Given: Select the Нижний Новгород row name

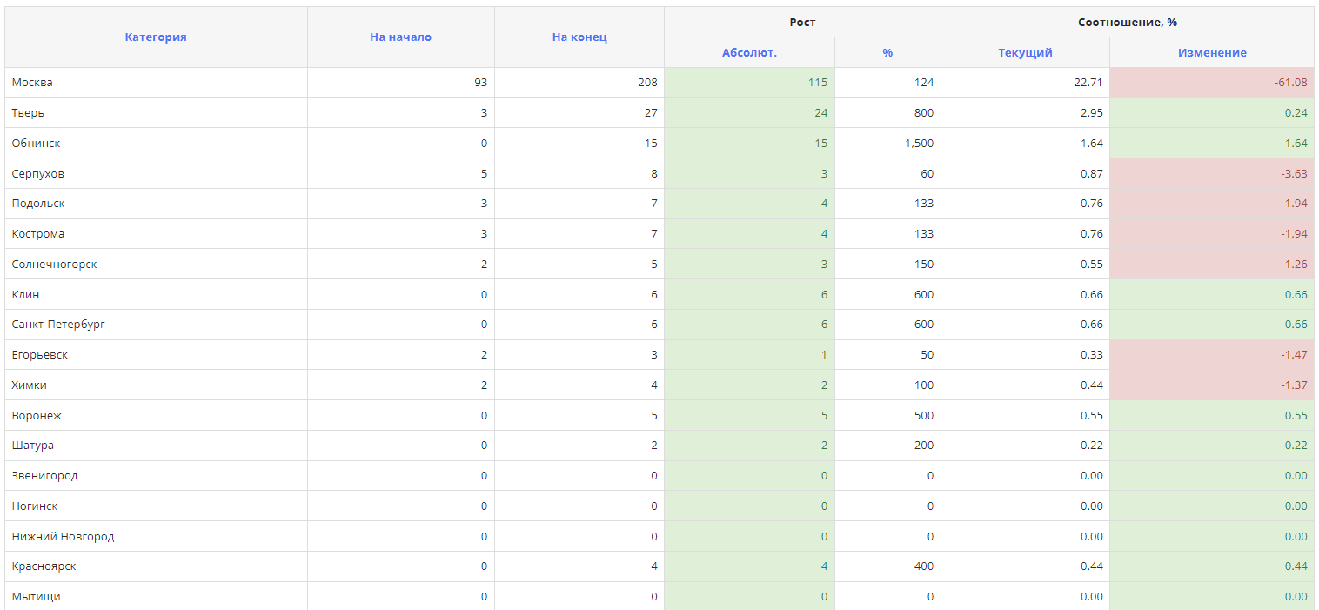Looking at the screenshot, I should [x=63, y=537].
